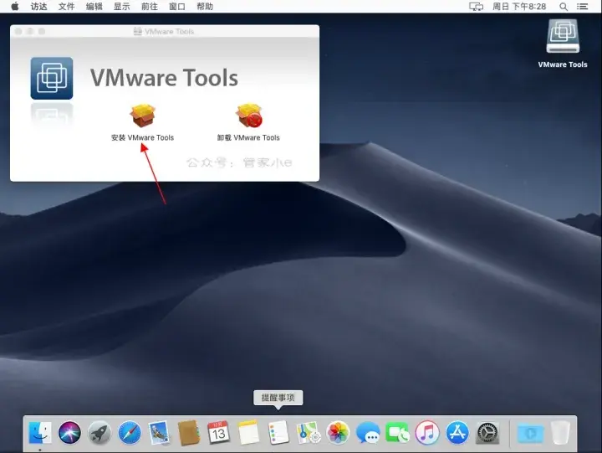Launch Safari from the dock

(130, 433)
